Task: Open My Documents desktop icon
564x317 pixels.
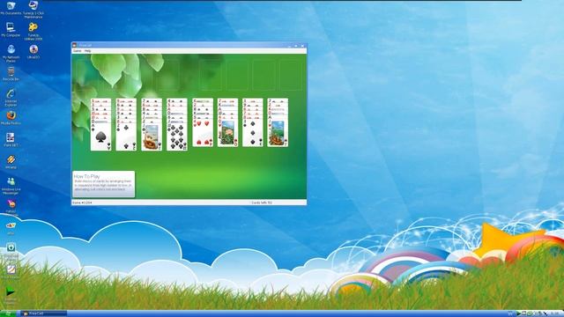Action: click(x=11, y=8)
